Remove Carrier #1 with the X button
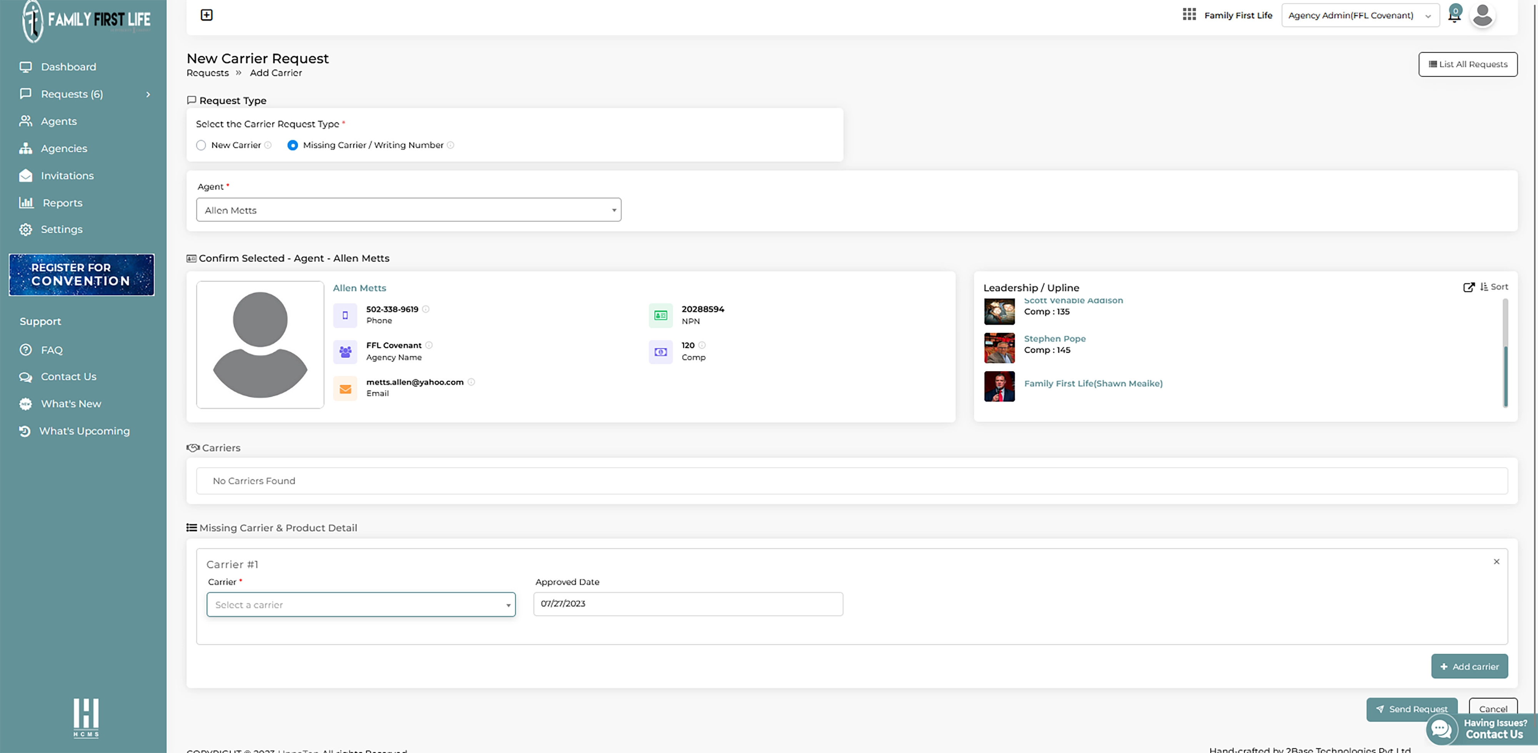The width and height of the screenshot is (1538, 753). 1496,561
